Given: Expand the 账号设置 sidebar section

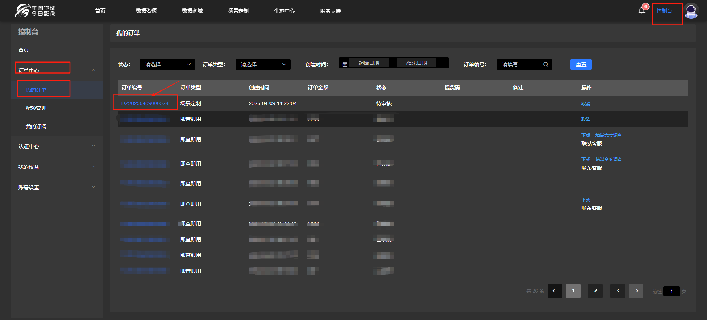Looking at the screenshot, I should click(93, 187).
